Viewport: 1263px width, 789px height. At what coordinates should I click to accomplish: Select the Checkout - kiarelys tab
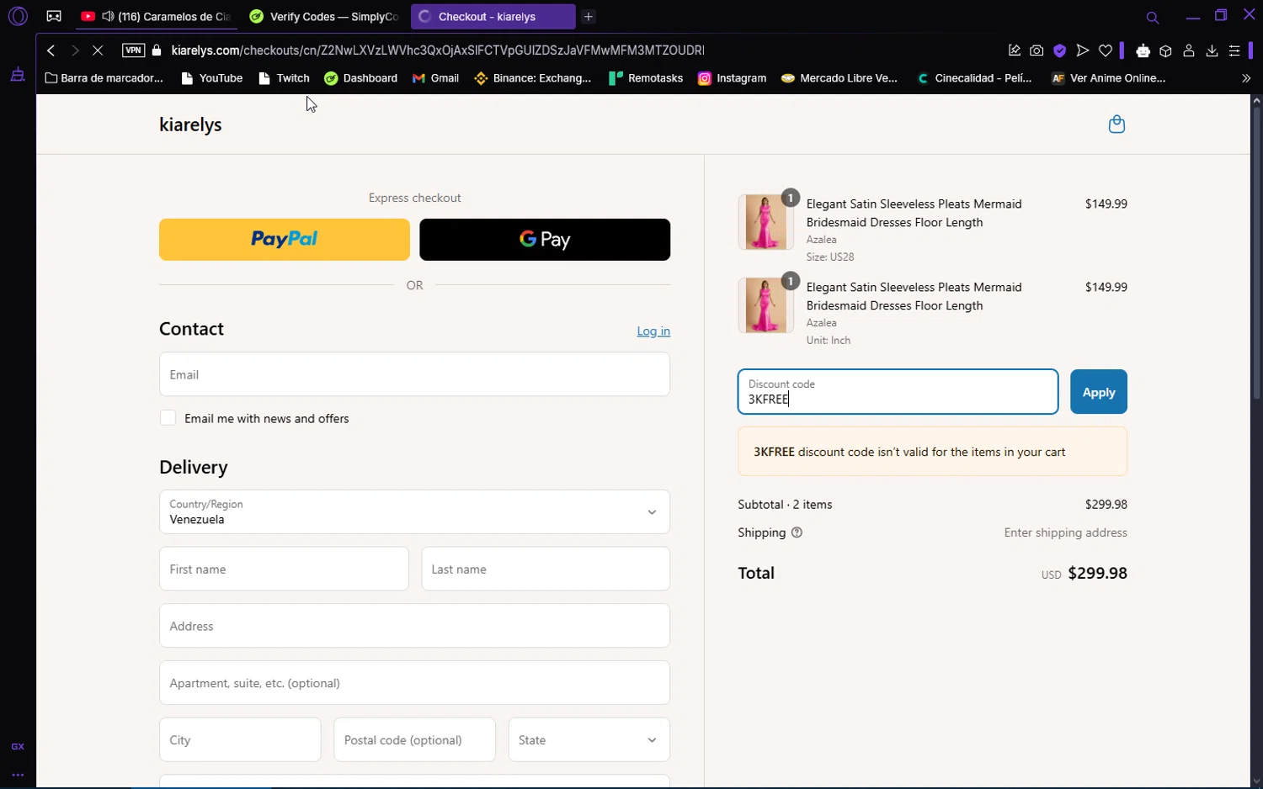[493, 17]
